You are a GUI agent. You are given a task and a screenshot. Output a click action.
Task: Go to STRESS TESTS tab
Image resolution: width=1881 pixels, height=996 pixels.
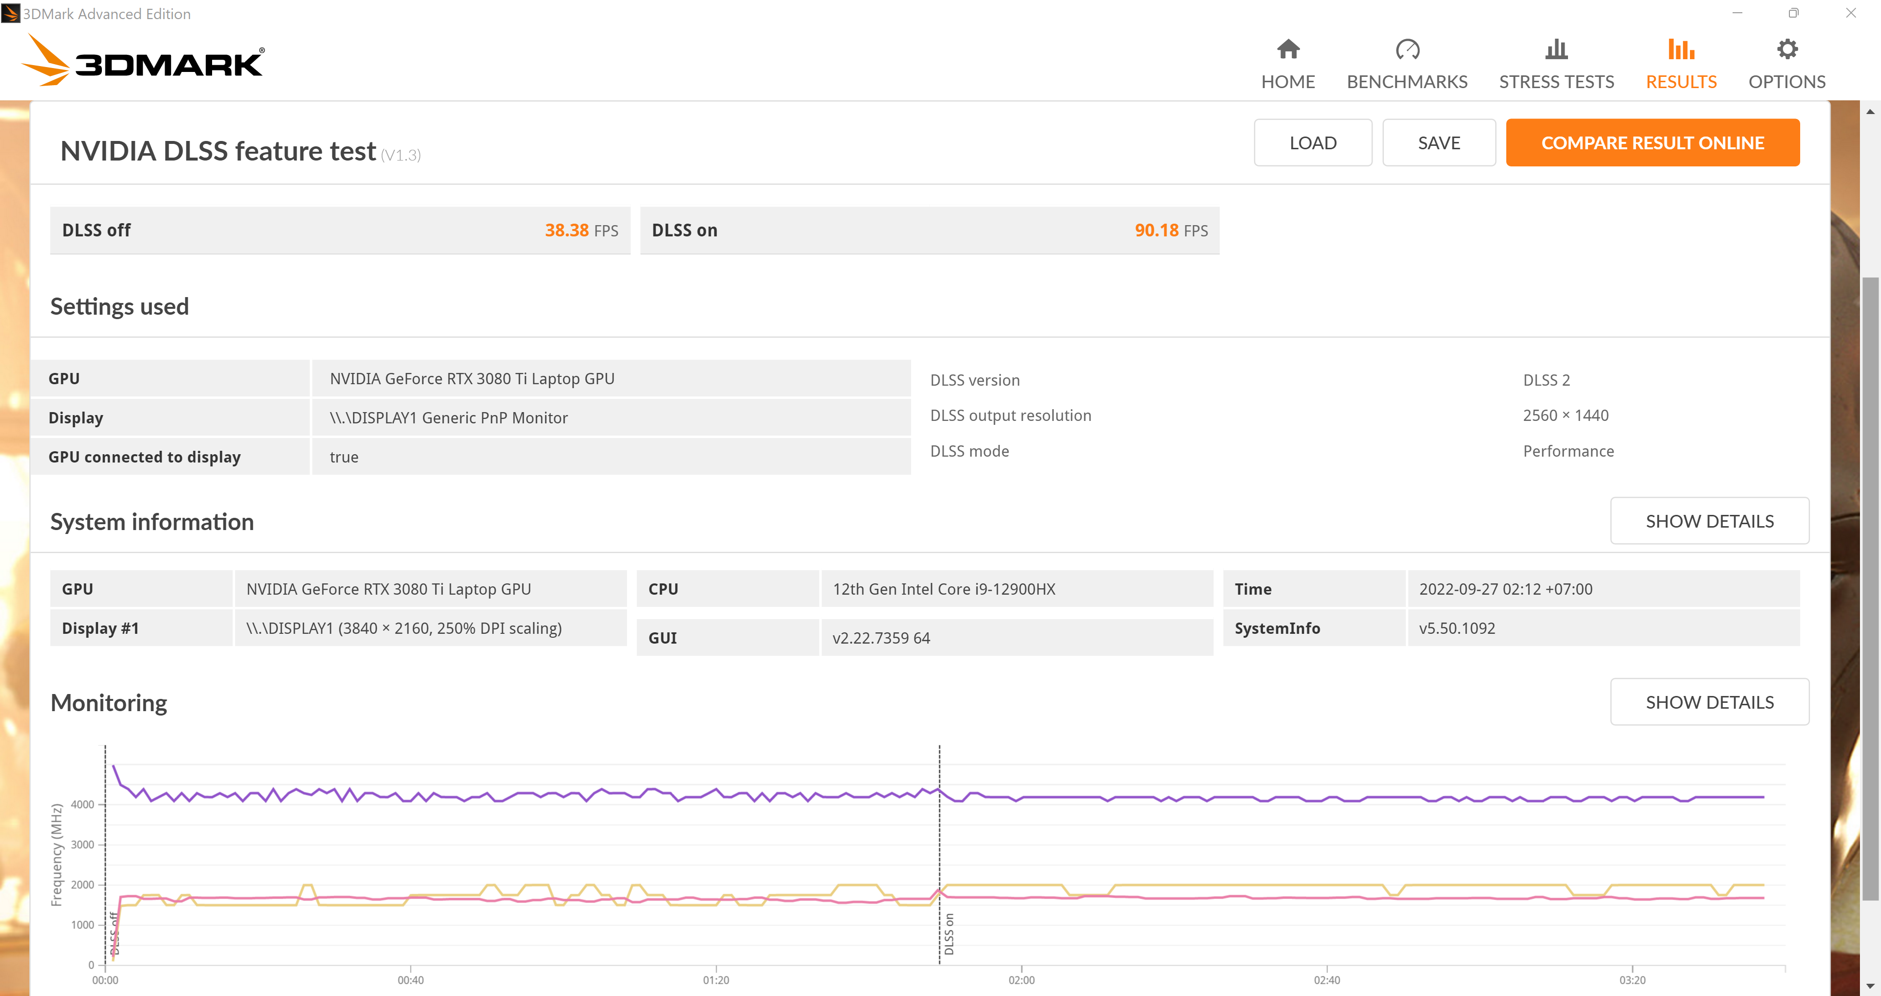[x=1556, y=82]
